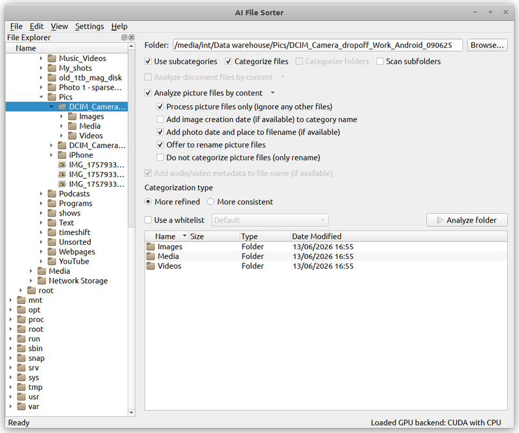Check the Use a whitelist box
Image resolution: width=519 pixels, height=433 pixels.
coord(149,220)
